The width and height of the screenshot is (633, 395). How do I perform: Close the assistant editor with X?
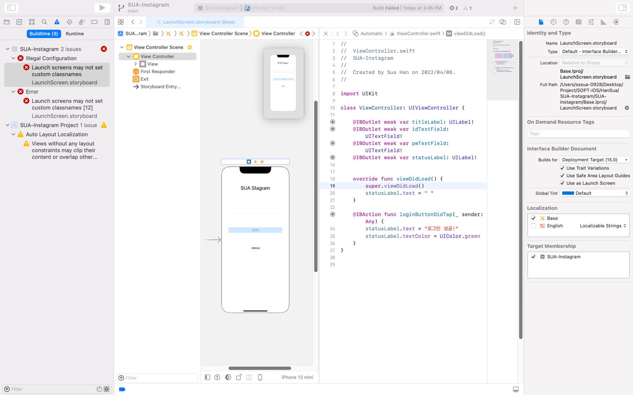click(326, 33)
